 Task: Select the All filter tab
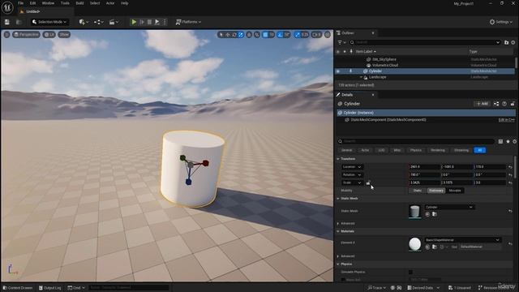(479, 150)
